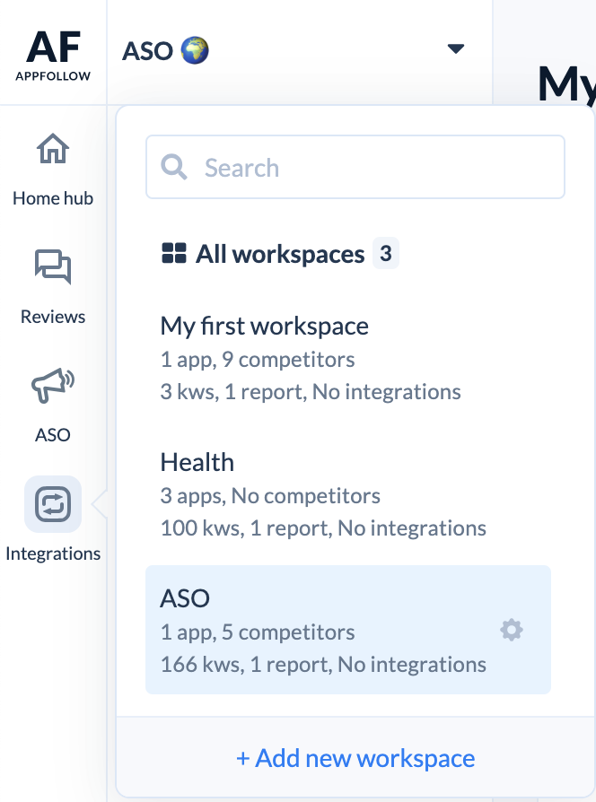Click '3 apps, No competitors' text
This screenshot has width=596, height=802.
point(270,495)
